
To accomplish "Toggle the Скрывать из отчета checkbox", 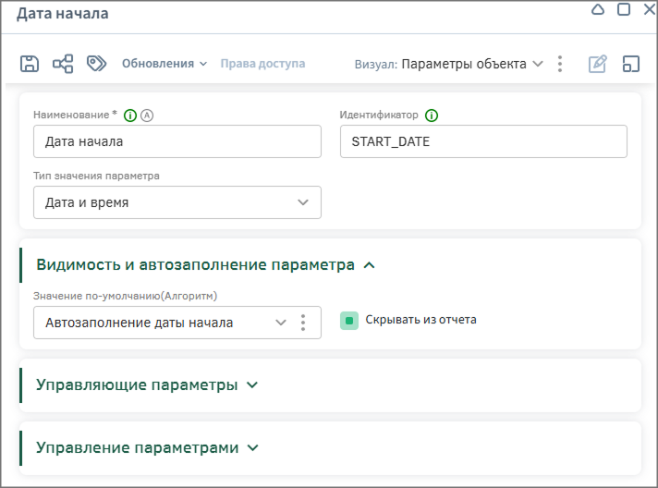I will (349, 320).
